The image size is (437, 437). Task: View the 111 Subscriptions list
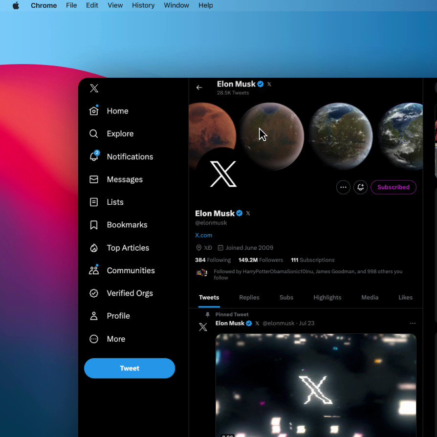[x=313, y=260]
